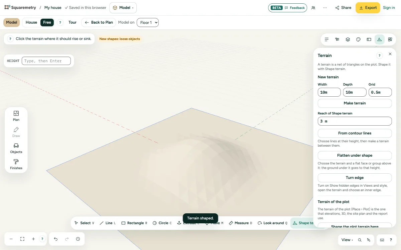401x250 pixels.
Task: Close the Terrain panel
Action: 390,54
